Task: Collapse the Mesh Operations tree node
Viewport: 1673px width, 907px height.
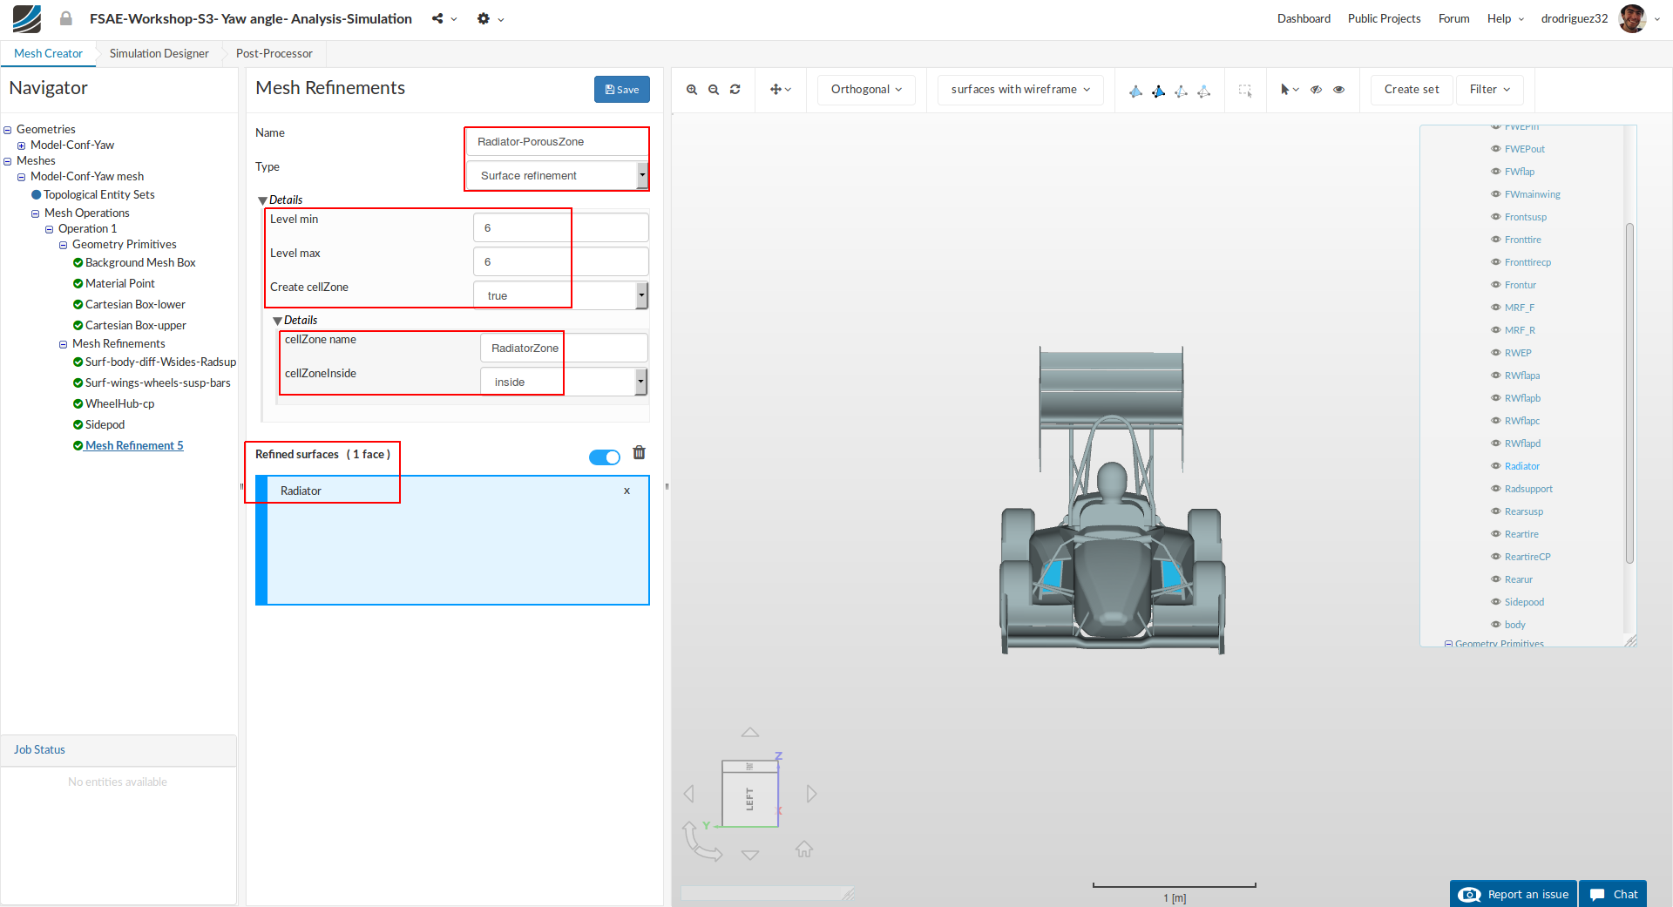Action: (x=35, y=213)
